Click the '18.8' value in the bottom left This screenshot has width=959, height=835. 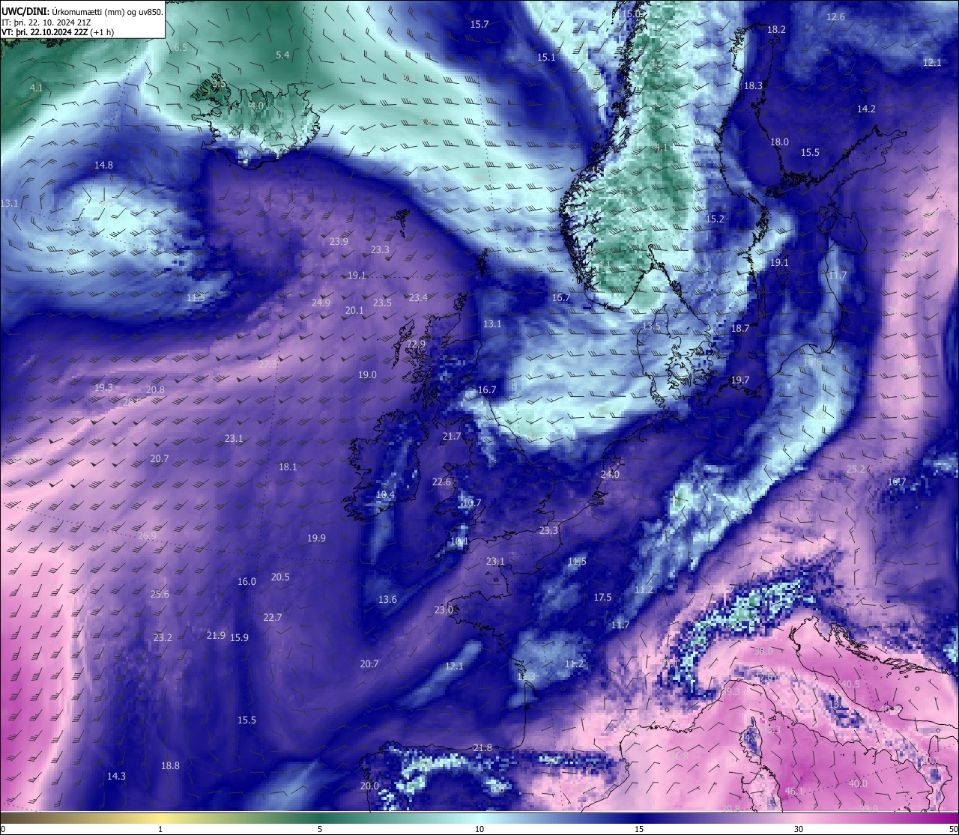click(170, 765)
